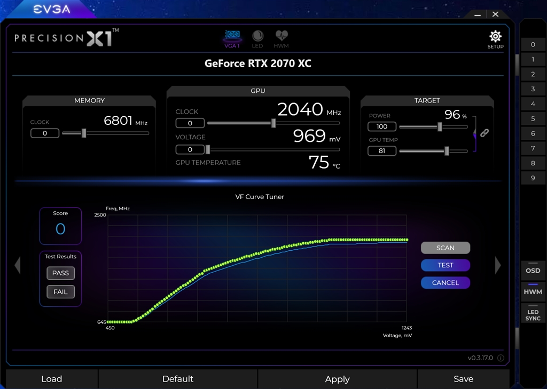Select profile slot 3
Viewport: 547px width, 389px height.
[x=533, y=89]
